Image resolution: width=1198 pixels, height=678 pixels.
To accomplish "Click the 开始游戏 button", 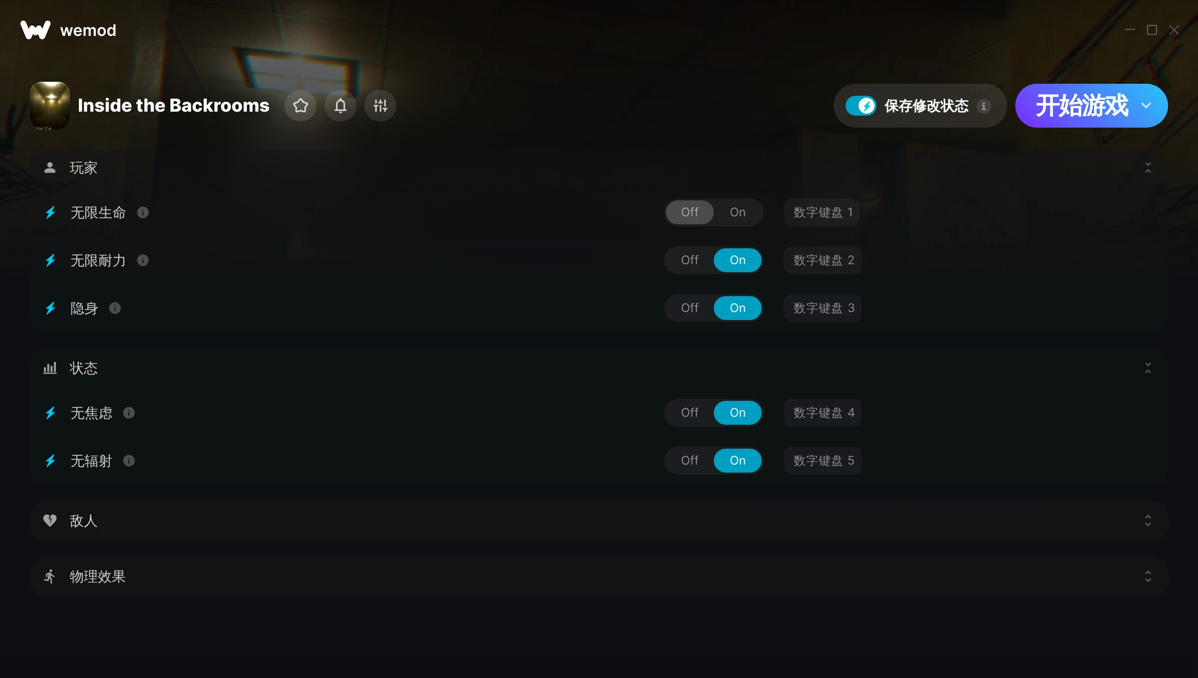I will [x=1081, y=106].
